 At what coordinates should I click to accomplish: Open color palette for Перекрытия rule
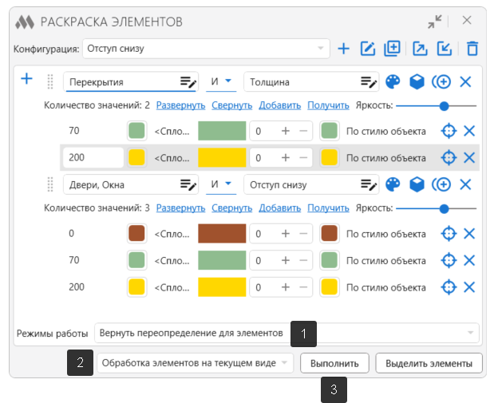click(x=393, y=82)
